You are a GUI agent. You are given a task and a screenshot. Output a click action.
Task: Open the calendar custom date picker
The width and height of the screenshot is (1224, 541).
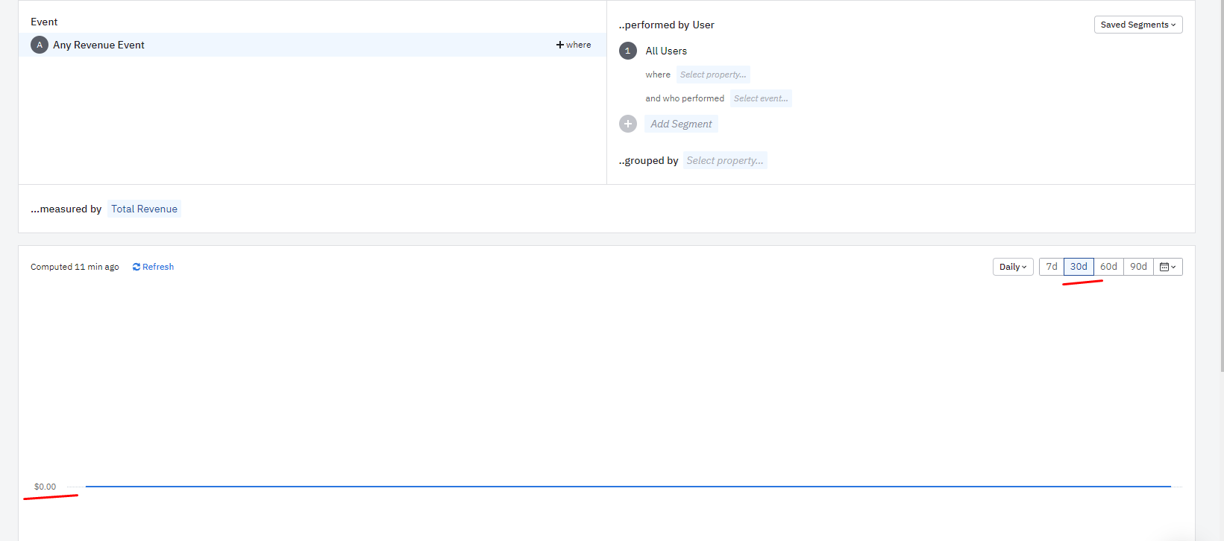pyautogui.click(x=1168, y=267)
